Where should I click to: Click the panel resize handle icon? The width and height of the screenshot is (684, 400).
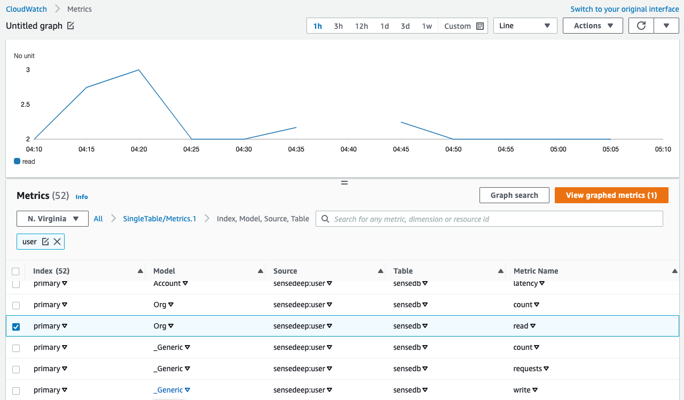coord(344,182)
